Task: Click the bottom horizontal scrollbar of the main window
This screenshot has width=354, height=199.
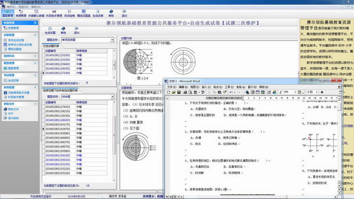Action: point(102,192)
